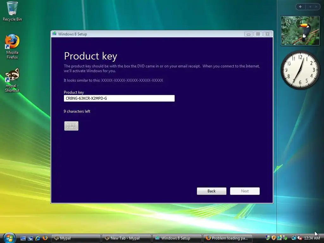Click the volume muted tray icon

(299, 238)
